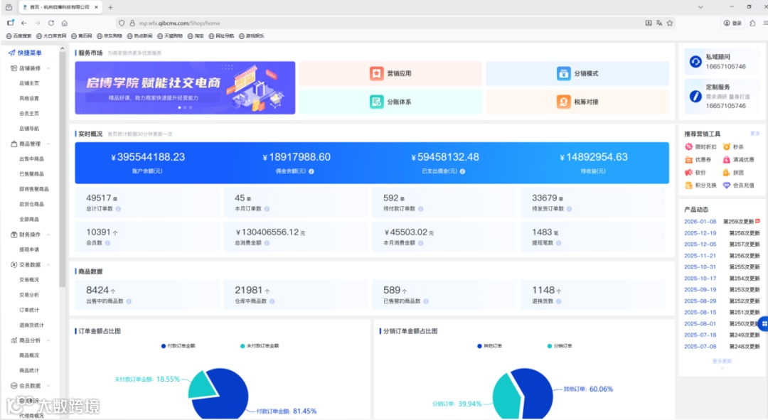Collapse the 店铺装修 sidebar group
Screen dimensions: 768x420
[48, 68]
